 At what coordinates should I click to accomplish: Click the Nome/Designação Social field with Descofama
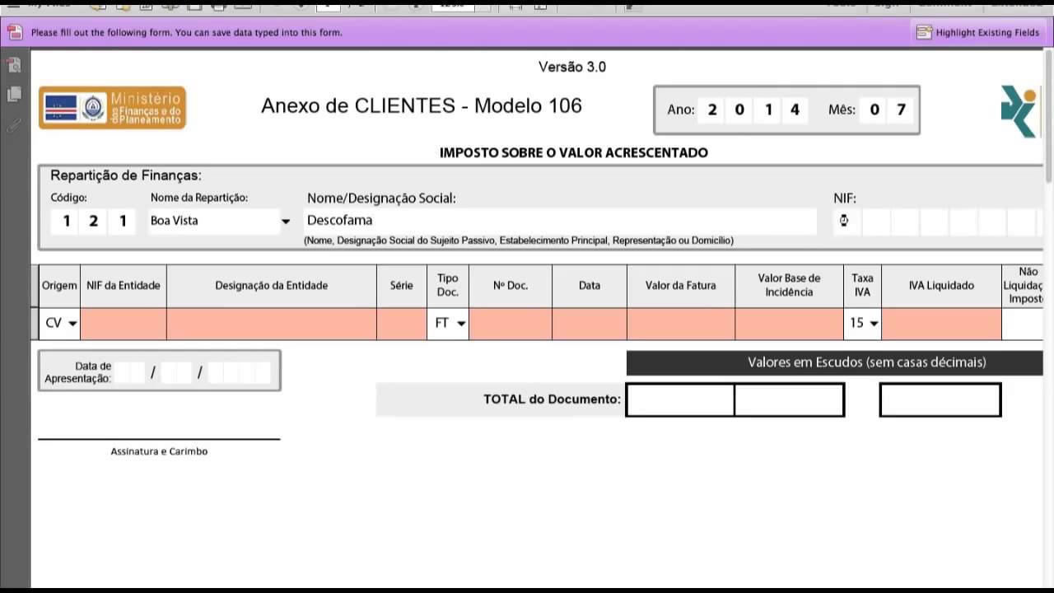click(x=560, y=221)
